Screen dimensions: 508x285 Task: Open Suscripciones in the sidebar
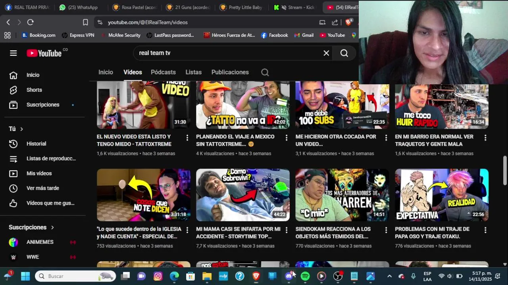42,105
